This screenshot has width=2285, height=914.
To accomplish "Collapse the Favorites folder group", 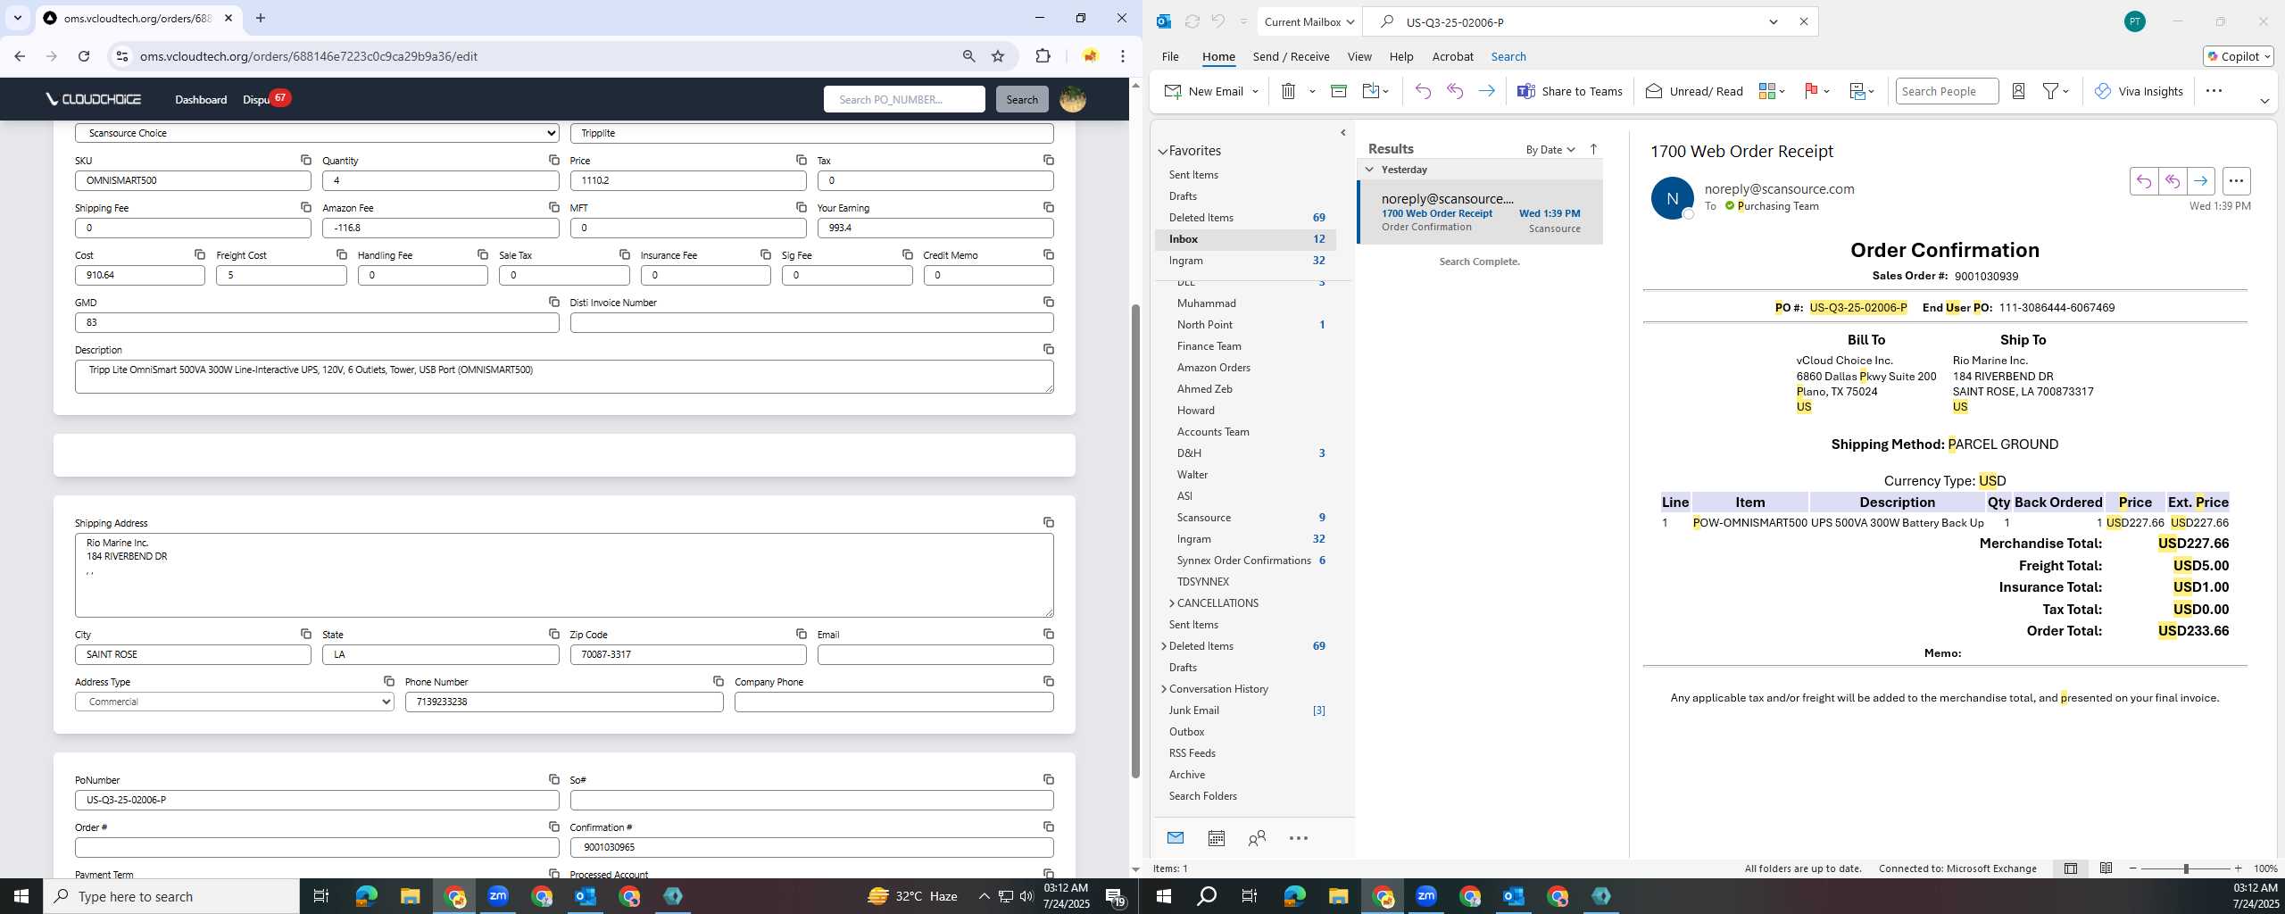I will click(x=1163, y=152).
